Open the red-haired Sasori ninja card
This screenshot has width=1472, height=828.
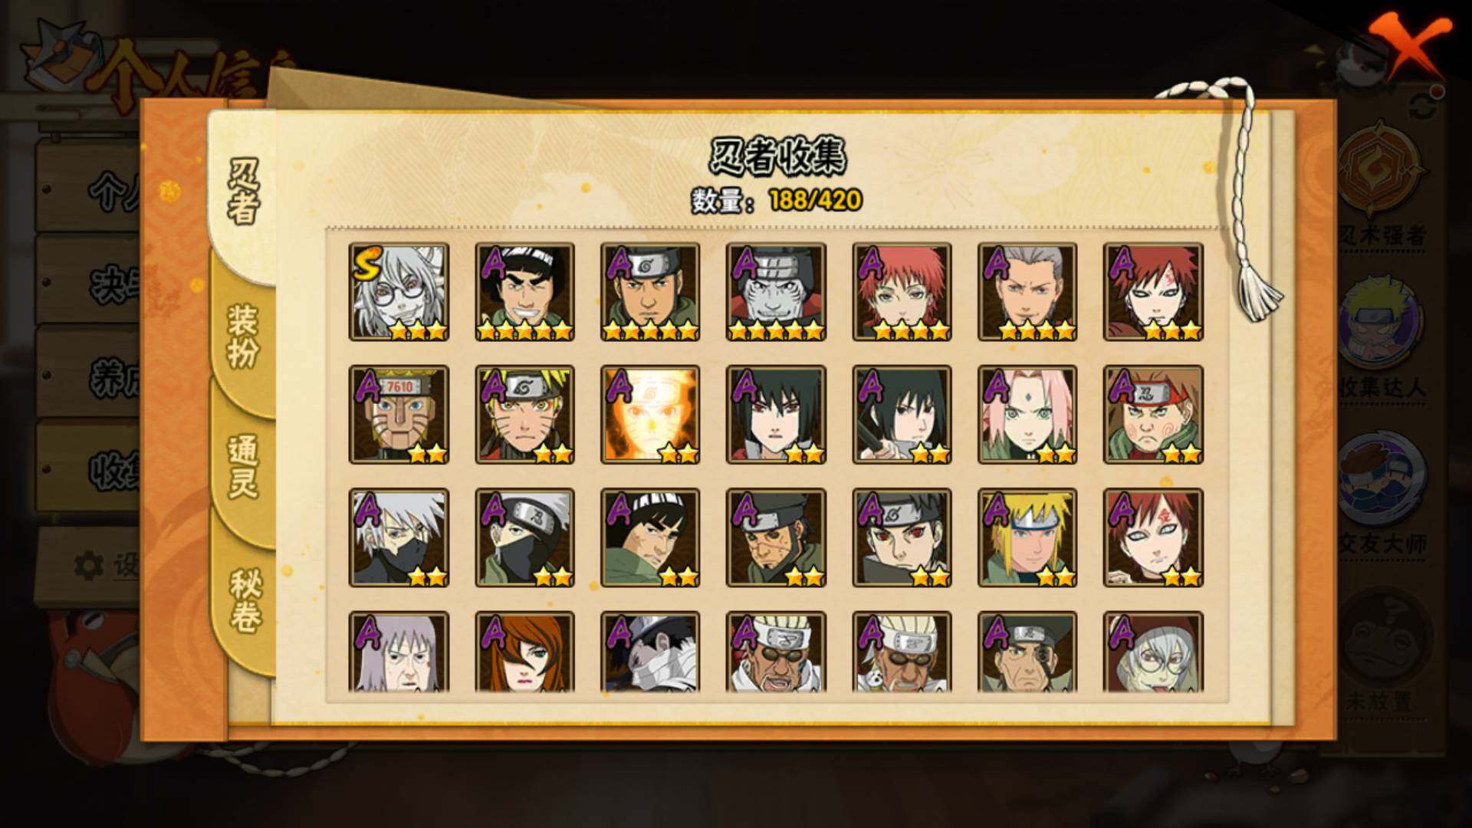(x=902, y=291)
